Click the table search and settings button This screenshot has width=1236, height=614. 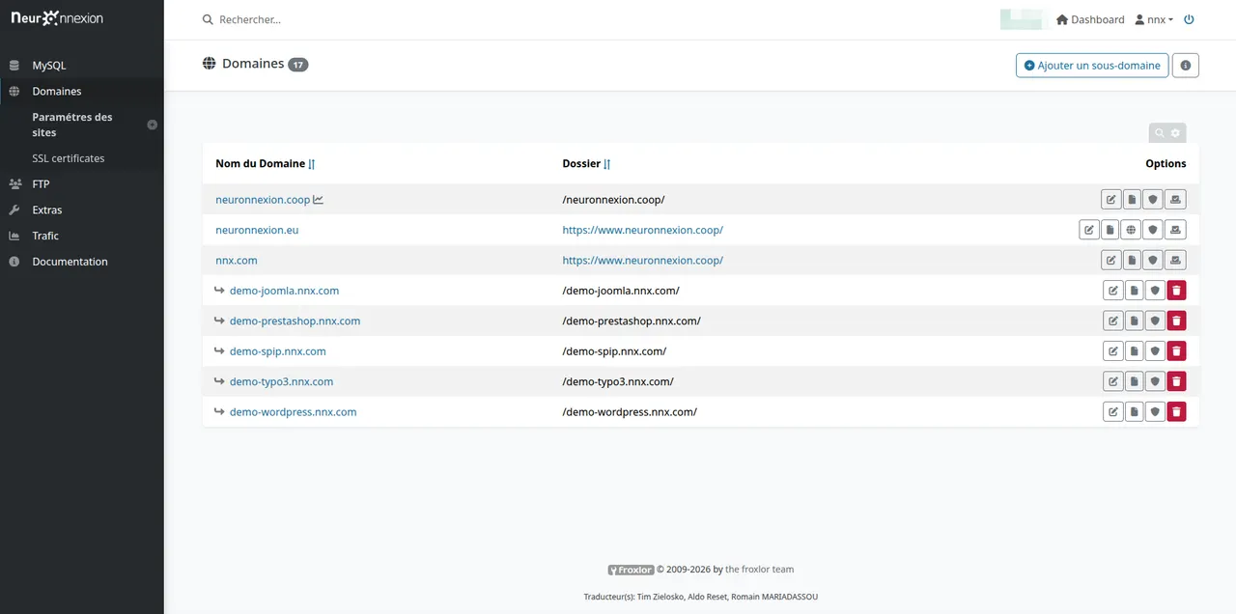pyautogui.click(x=1167, y=133)
